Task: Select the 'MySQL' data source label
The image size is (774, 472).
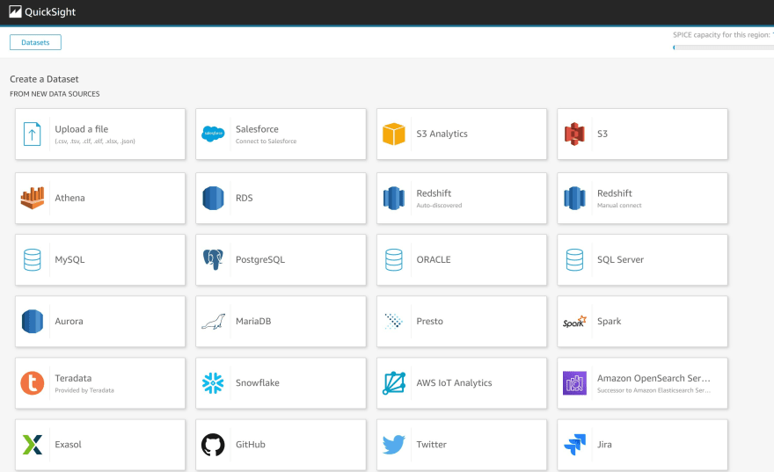Action: click(x=69, y=259)
